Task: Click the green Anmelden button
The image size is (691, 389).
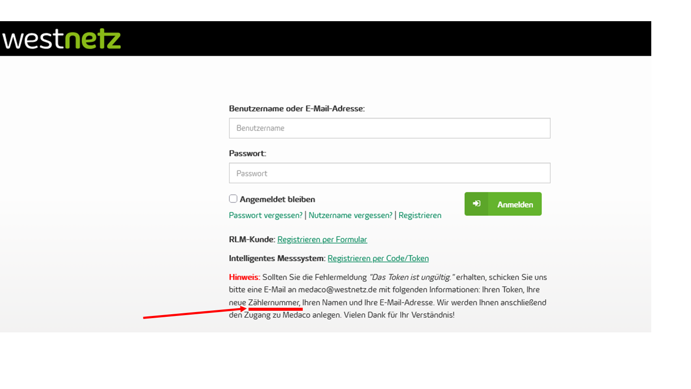Action: 503,204
